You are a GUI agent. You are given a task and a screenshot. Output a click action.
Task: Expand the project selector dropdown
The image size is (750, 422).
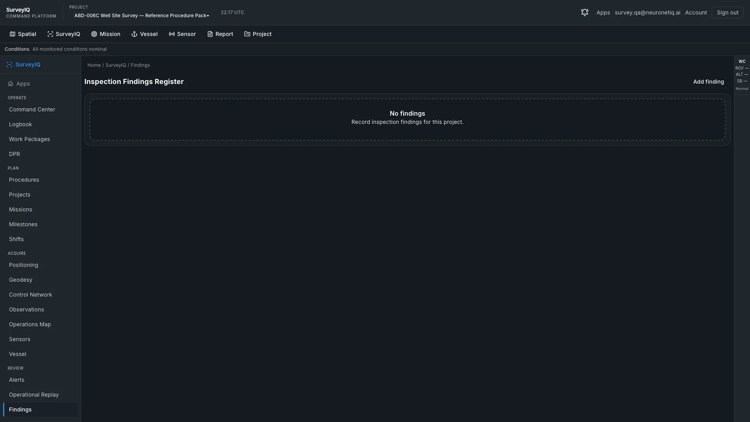tap(141, 16)
